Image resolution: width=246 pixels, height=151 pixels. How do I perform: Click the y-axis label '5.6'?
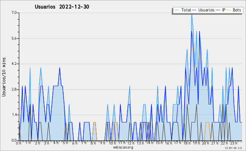tap(14, 38)
